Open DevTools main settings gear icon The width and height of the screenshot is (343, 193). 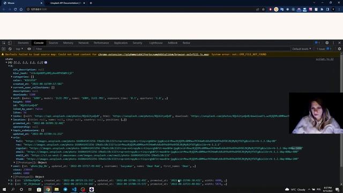tap(327, 43)
